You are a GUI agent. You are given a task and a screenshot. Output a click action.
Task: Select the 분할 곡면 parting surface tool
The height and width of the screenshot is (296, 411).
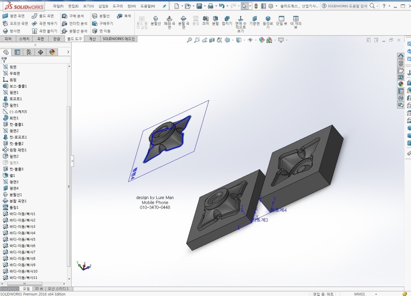[x=183, y=22]
